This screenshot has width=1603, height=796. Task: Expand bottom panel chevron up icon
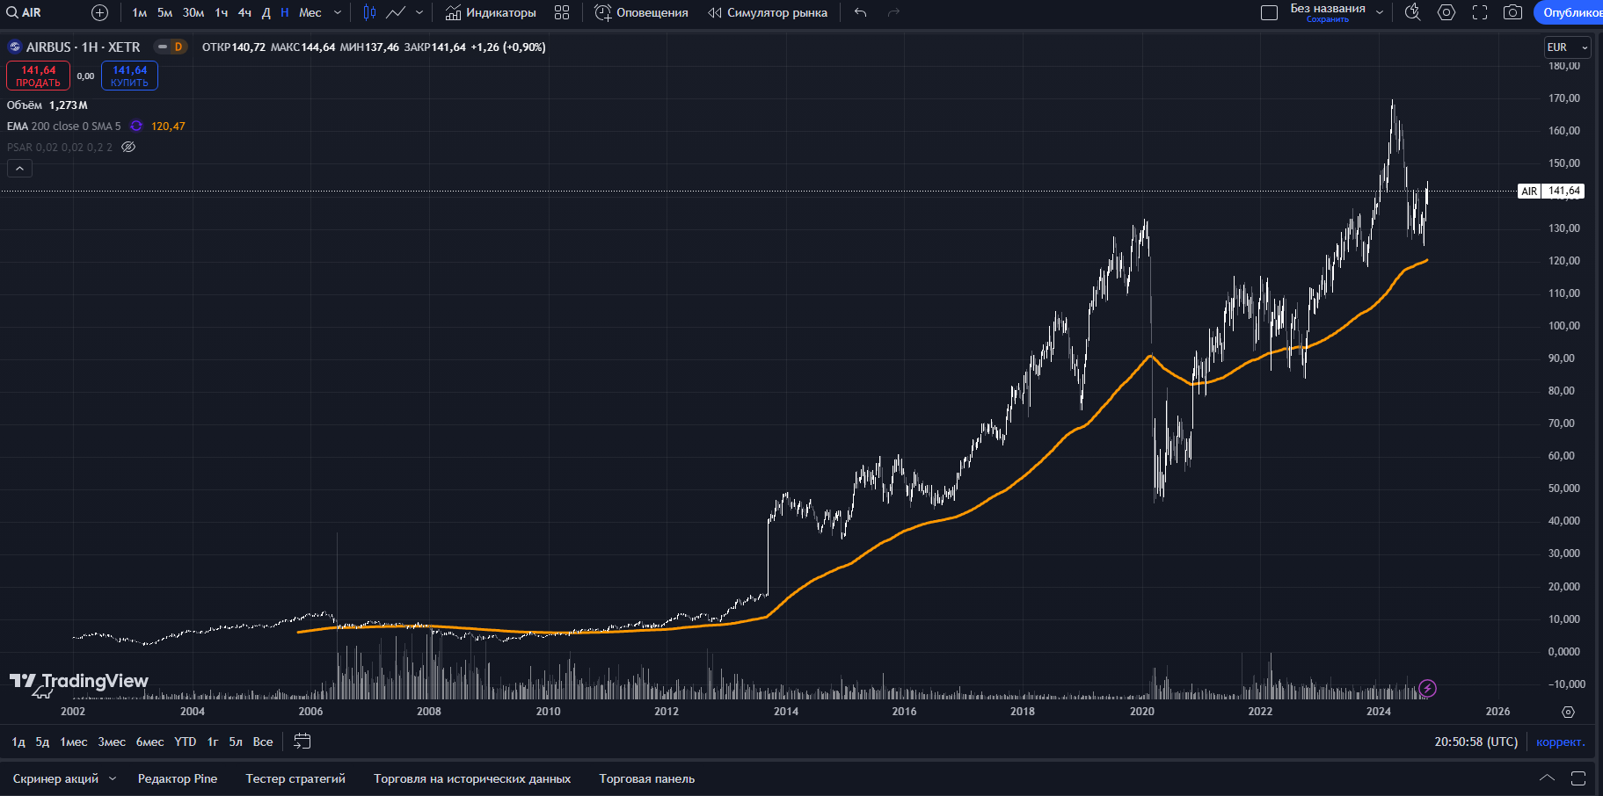(x=1547, y=778)
